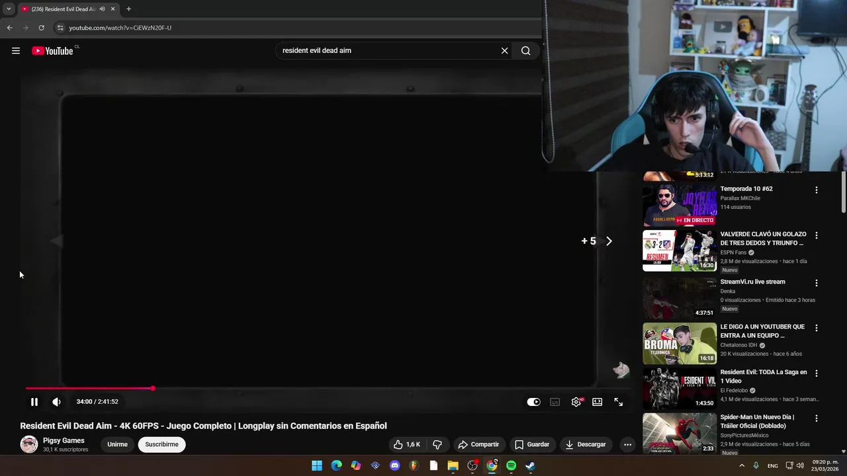
Task: Click the youtube.com URL address bar
Action: 120,28
